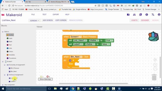This screenshot has height=91, width=162.
Task: Select Label1 in the blocks tree
Action: (x=12, y=81)
